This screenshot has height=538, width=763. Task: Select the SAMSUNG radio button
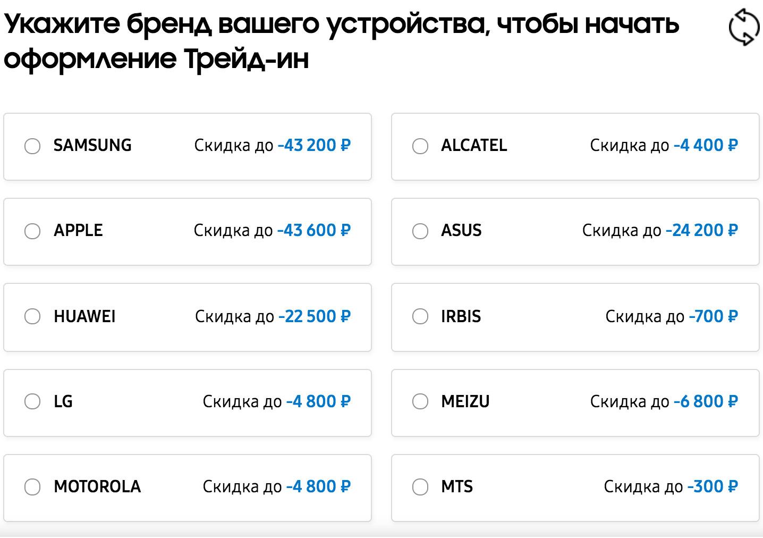coord(32,146)
